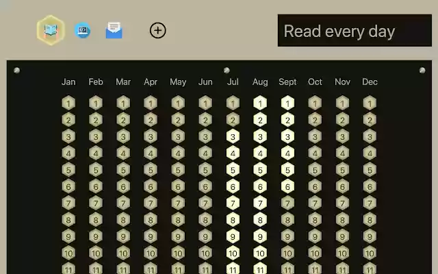Select the coding laptop habit icon
The width and height of the screenshot is (438, 274).
(82, 30)
